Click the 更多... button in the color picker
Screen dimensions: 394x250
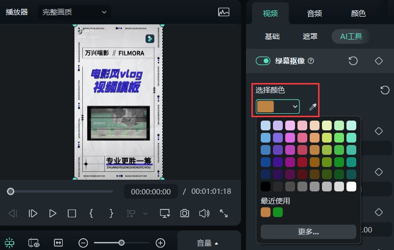(308, 232)
